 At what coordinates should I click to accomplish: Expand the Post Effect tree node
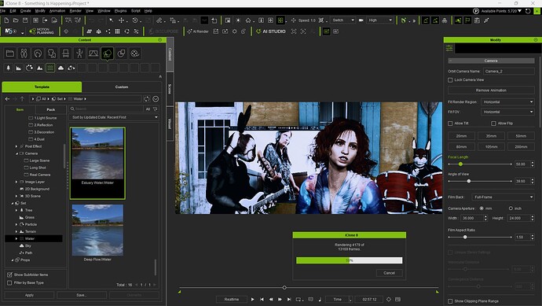click(x=16, y=146)
